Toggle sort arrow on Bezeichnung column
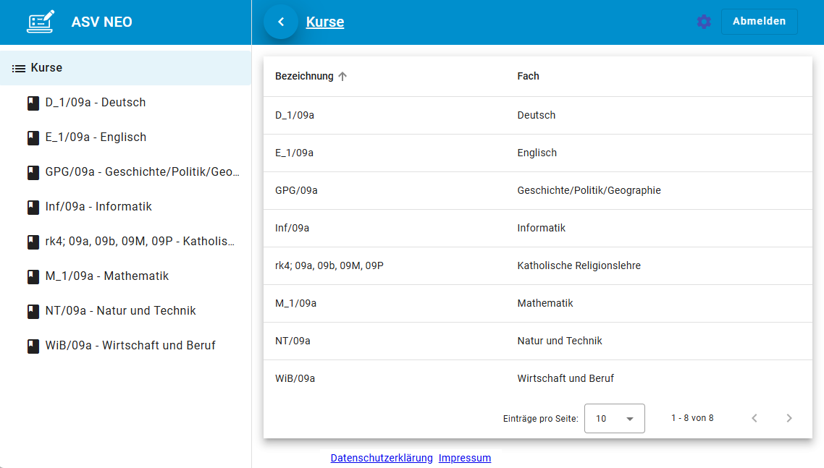824x468 pixels. pos(342,77)
